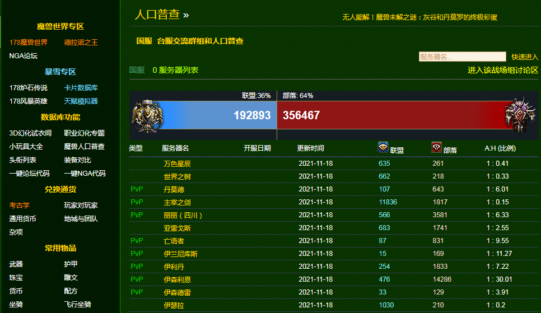Open 头衔列表 sidebar link
Screen dimensions: 541x313
(23, 160)
